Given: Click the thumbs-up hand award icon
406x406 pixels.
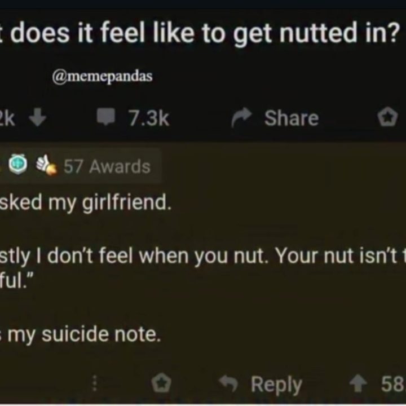Looking at the screenshot, I should click(x=45, y=166).
